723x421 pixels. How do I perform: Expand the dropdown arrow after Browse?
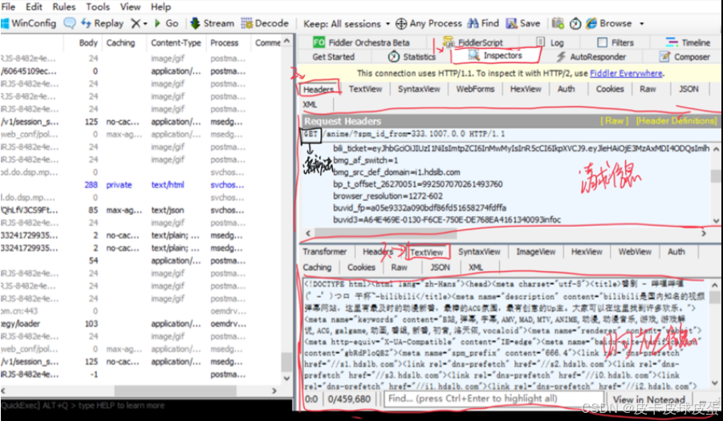(x=641, y=23)
